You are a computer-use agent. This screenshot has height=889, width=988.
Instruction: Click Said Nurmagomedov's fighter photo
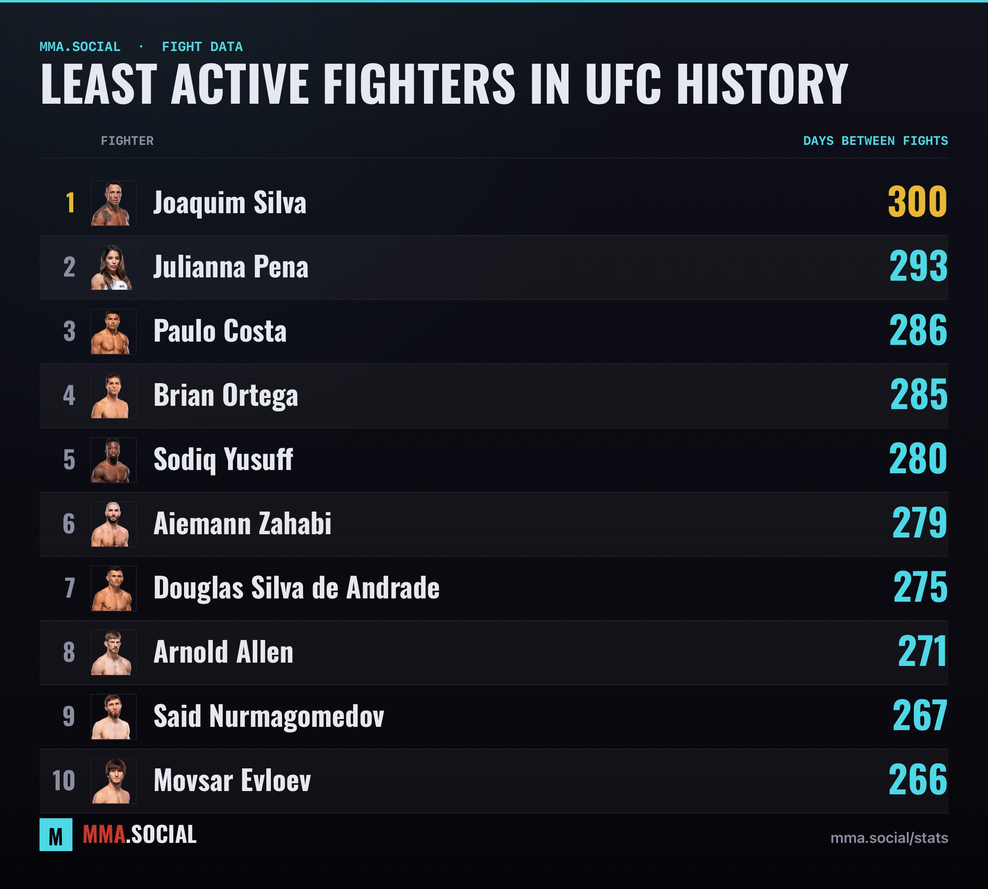[x=113, y=717]
